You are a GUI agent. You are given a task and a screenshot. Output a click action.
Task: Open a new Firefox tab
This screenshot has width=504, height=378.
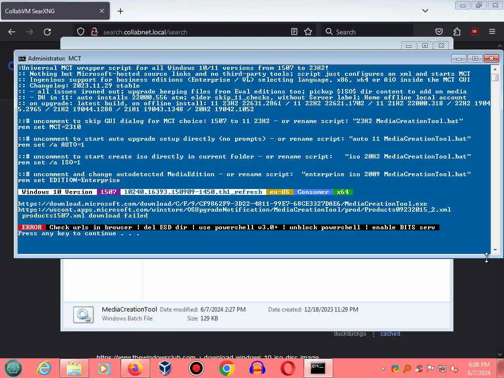pyautogui.click(x=120, y=11)
